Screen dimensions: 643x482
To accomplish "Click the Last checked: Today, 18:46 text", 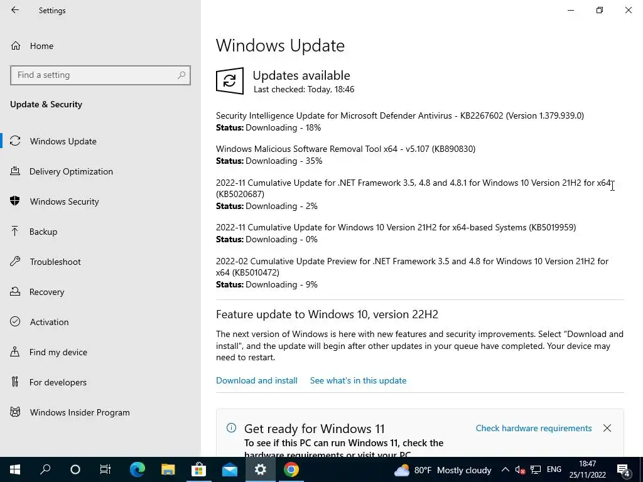I will coord(304,89).
